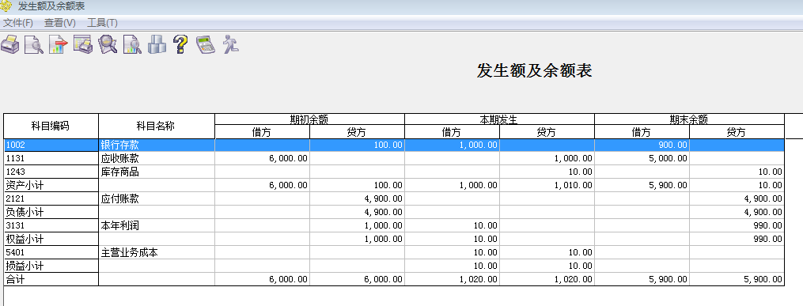The image size is (803, 306).
Task: Click the window title bar application icon
Action: 5,6
